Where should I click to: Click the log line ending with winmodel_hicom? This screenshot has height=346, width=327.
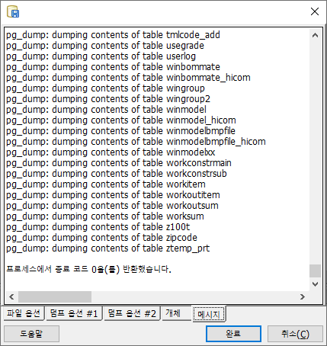[121, 120]
